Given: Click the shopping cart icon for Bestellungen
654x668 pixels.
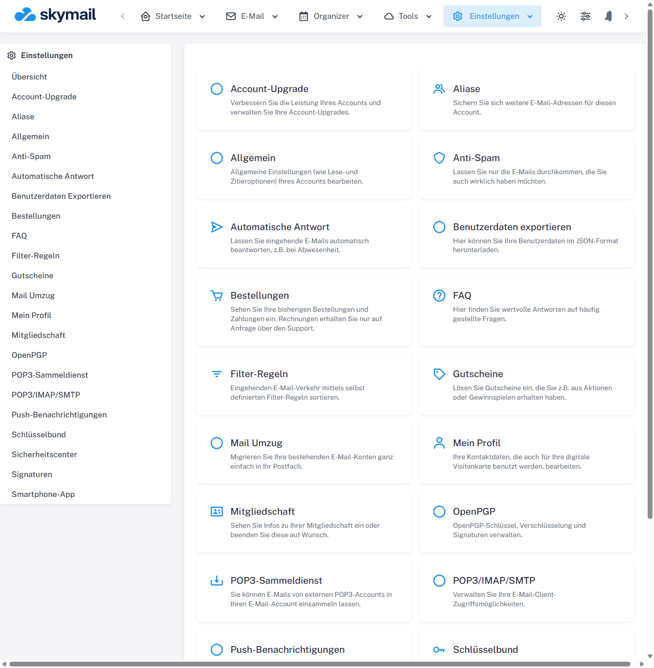Looking at the screenshot, I should [217, 296].
